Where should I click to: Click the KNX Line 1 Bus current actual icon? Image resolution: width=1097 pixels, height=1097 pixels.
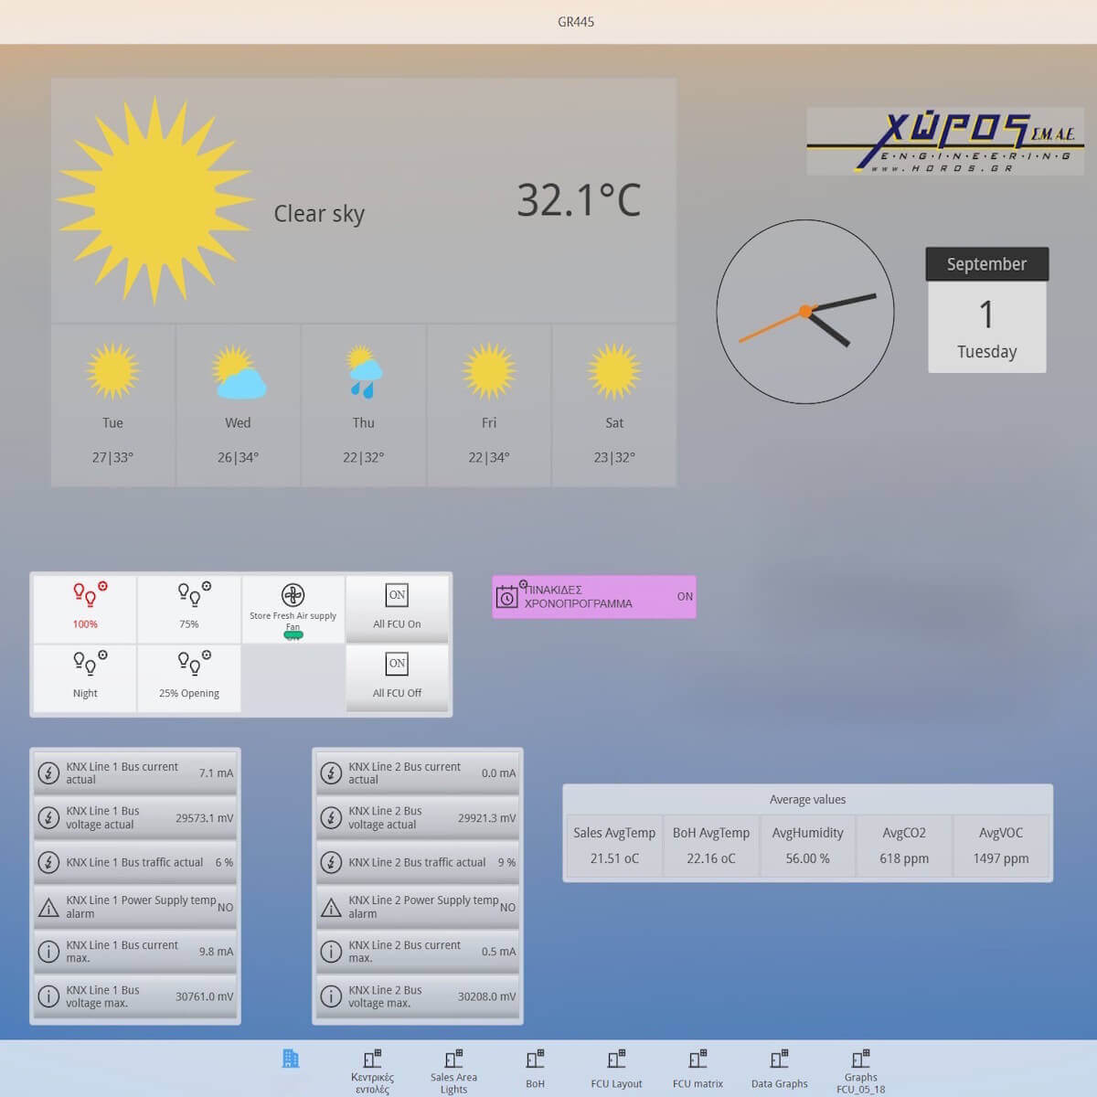pos(48,773)
